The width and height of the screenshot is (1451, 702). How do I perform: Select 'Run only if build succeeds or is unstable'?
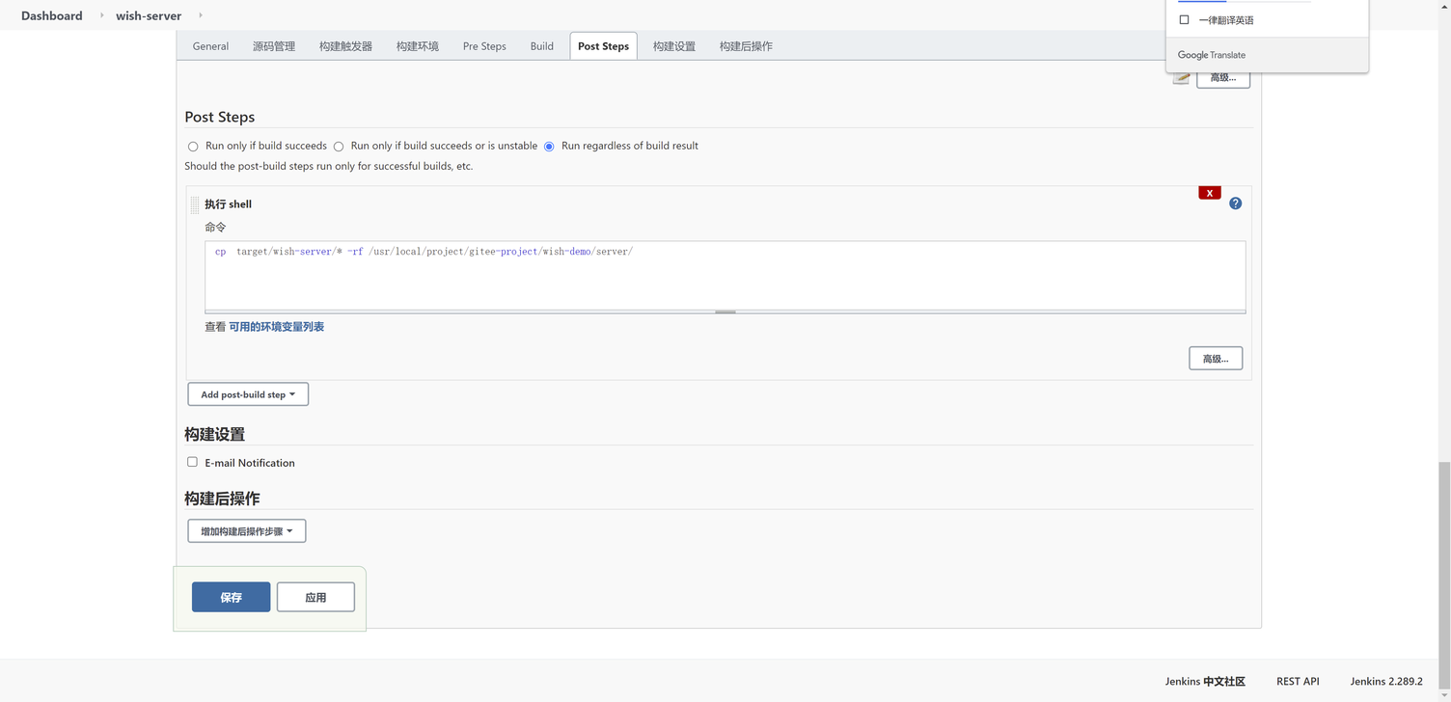(x=339, y=147)
